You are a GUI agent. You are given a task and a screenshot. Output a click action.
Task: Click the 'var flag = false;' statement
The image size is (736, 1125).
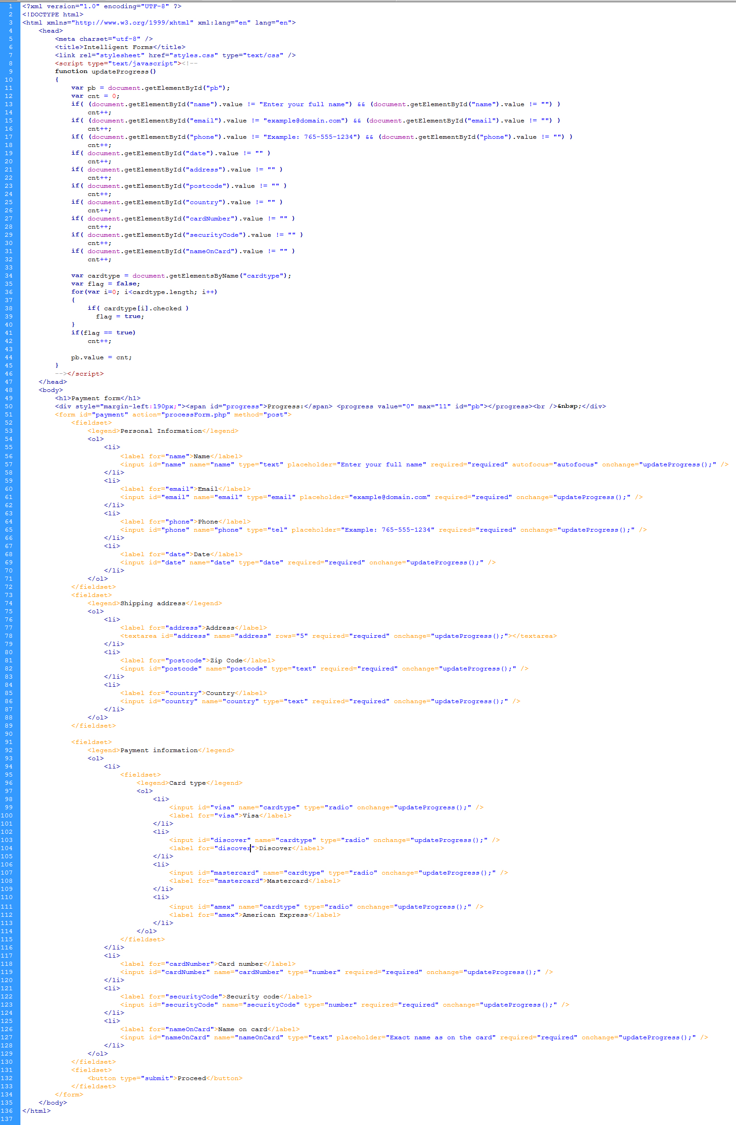coord(105,284)
